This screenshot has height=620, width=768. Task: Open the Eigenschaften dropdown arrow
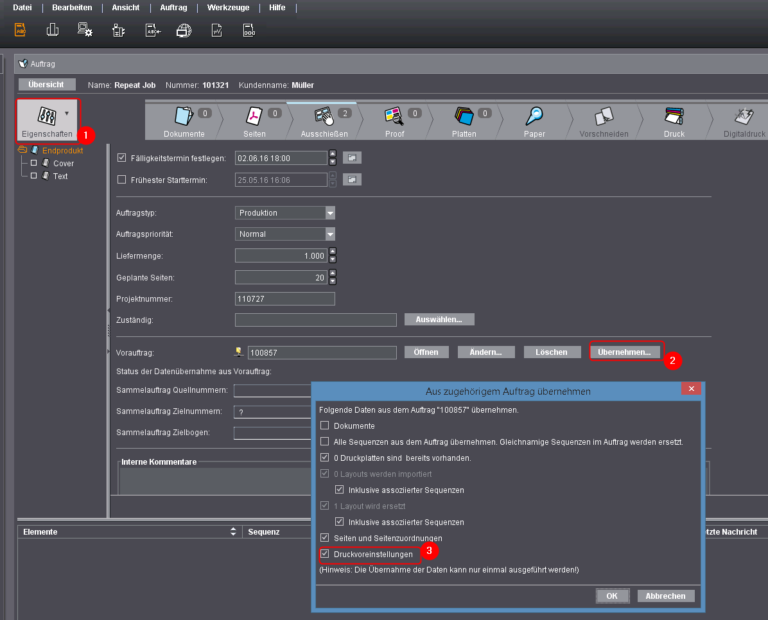pyautogui.click(x=67, y=113)
